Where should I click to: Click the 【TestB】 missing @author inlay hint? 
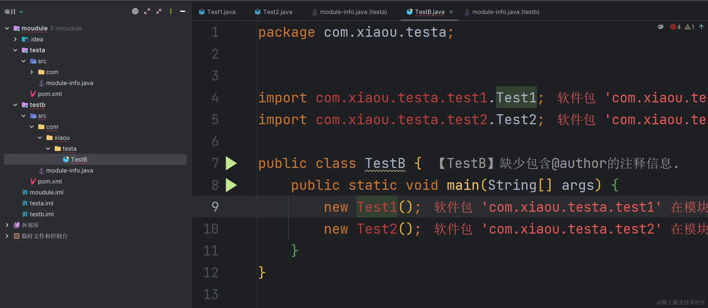click(x=558, y=163)
